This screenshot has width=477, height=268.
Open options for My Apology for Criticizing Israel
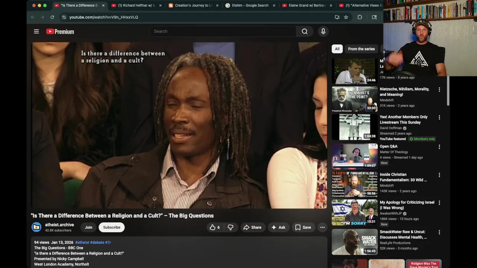click(439, 203)
